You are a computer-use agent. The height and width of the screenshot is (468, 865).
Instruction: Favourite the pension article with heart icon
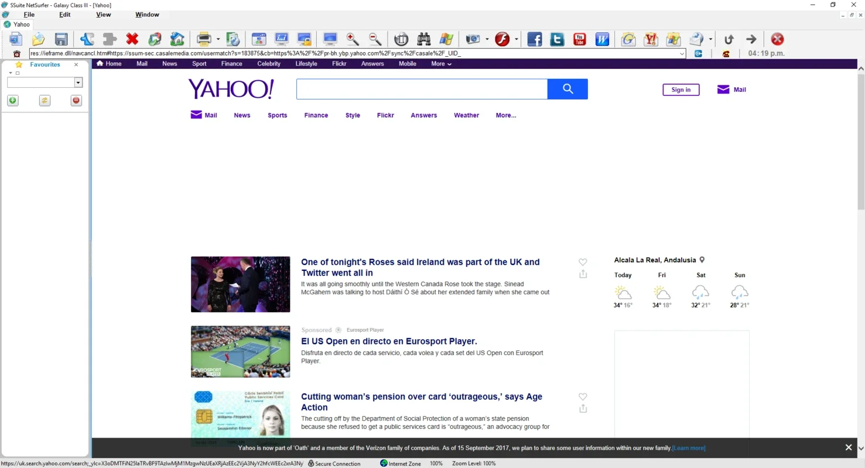tap(583, 397)
